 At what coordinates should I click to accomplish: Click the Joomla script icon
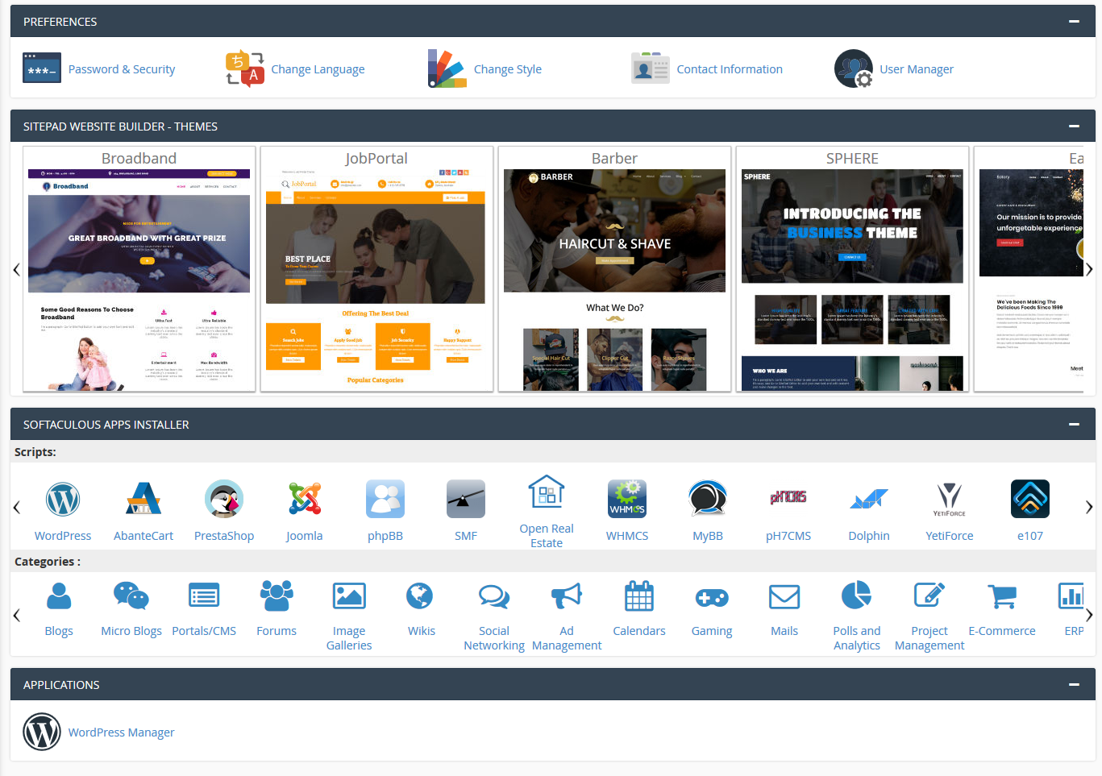click(x=305, y=500)
